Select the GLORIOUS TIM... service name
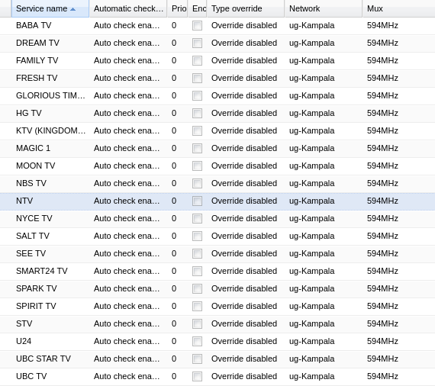The height and width of the screenshot is (386, 435). 50,95
